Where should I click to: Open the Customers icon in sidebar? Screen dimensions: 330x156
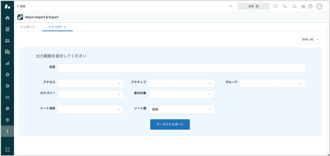tap(7, 41)
